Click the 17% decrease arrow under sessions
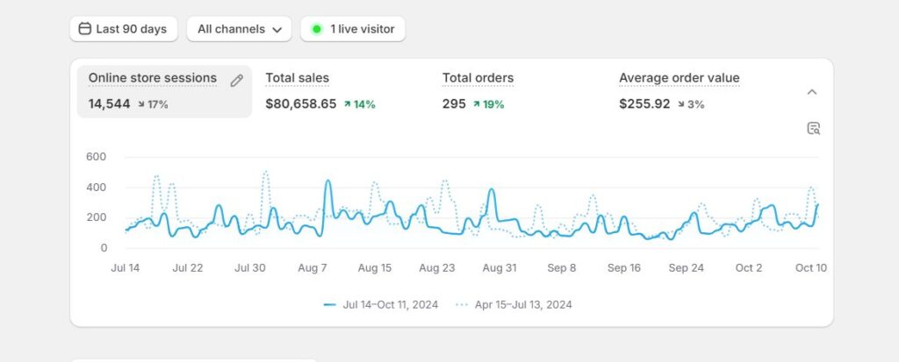899x362 pixels. tap(142, 104)
